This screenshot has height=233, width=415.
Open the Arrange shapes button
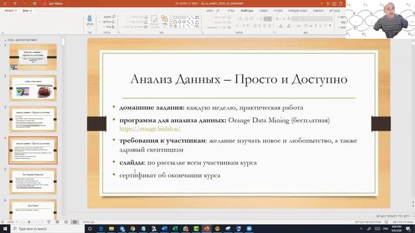[164, 21]
